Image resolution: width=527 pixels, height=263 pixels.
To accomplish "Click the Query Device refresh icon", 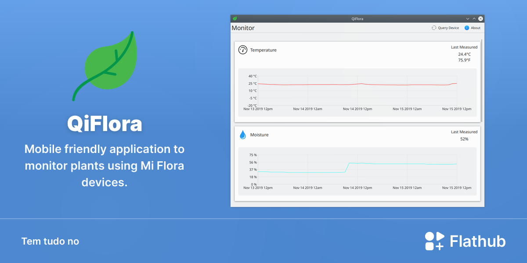I will pos(434,28).
